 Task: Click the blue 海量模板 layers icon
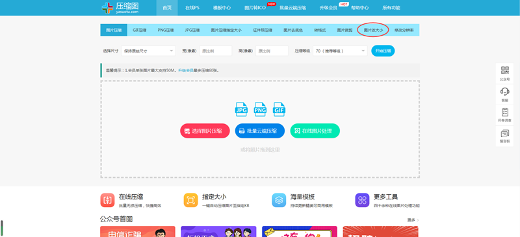point(279,200)
